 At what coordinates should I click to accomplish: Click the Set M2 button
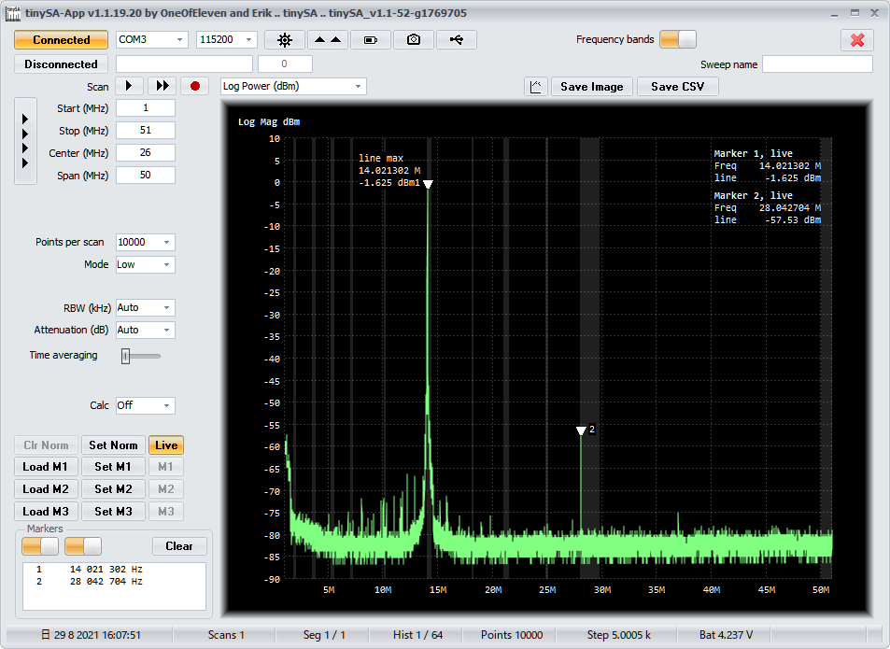[x=114, y=489]
